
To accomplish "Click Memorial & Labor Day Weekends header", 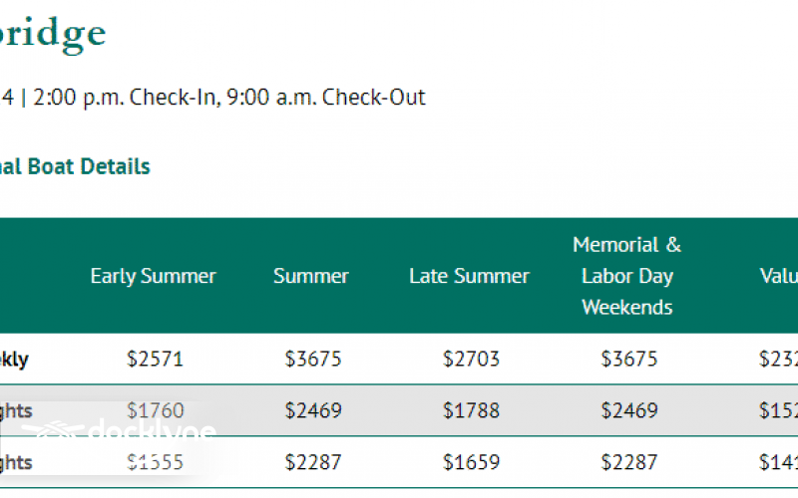I will [627, 276].
